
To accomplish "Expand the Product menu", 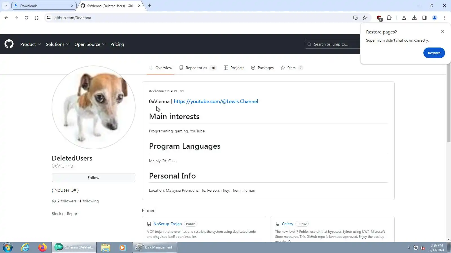I will [x=30, y=44].
